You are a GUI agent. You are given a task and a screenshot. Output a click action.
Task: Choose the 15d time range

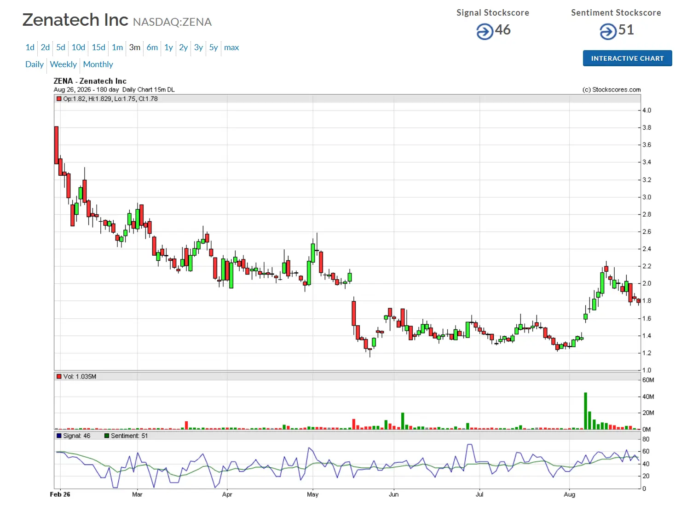(98, 47)
